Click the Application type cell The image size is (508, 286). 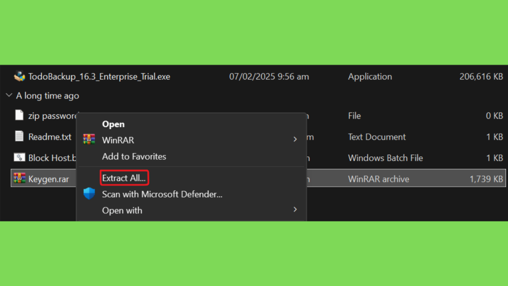tap(370, 76)
